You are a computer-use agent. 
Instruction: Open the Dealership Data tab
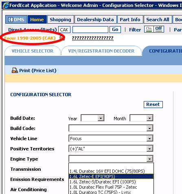pyautogui.click(x=96, y=20)
